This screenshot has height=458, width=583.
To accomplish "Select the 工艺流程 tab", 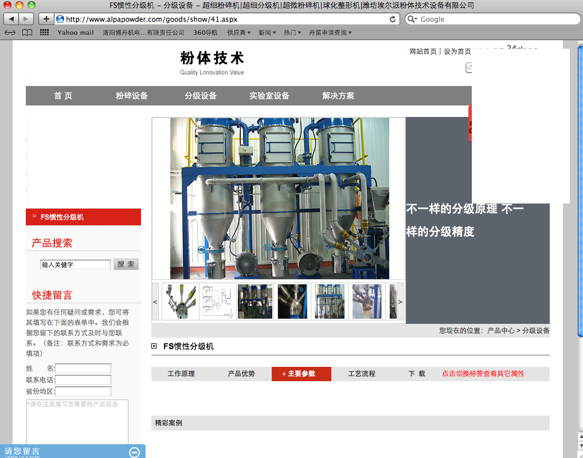I will point(362,374).
